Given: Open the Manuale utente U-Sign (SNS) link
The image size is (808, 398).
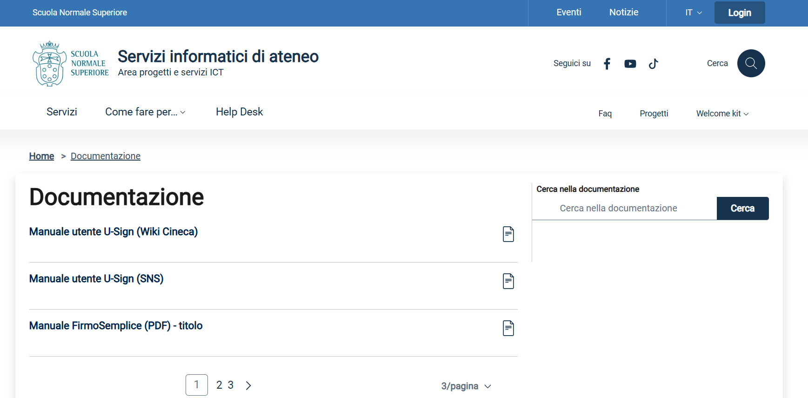Looking at the screenshot, I should pos(96,279).
